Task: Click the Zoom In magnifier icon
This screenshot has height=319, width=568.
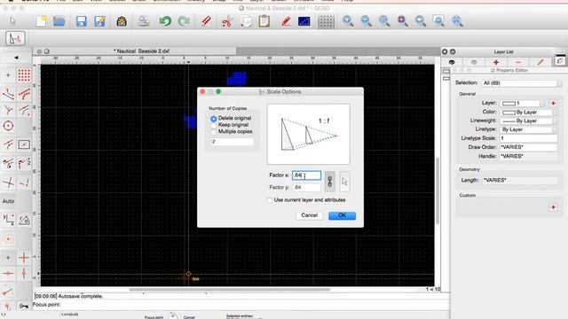Action: (x=348, y=21)
